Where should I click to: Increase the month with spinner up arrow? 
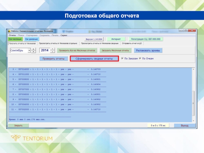33,49
